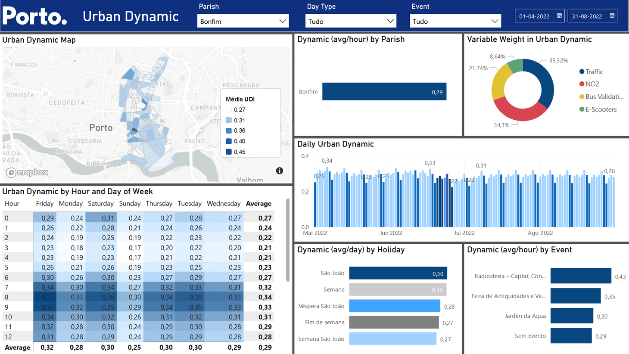The height and width of the screenshot is (354, 629).
Task: Click the NO2 legend marker
Action: (582, 84)
